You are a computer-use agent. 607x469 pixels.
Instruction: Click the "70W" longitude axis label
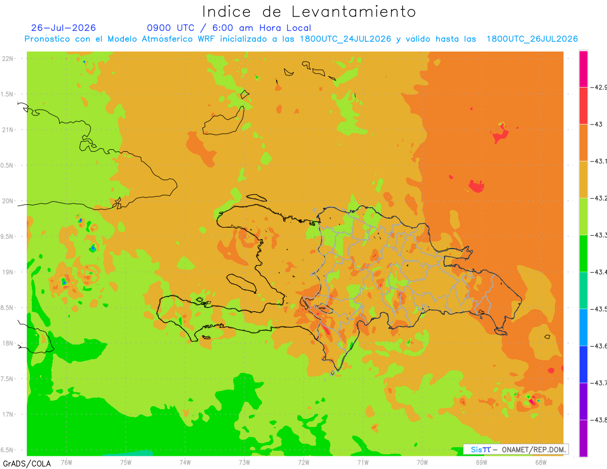coord(422,462)
